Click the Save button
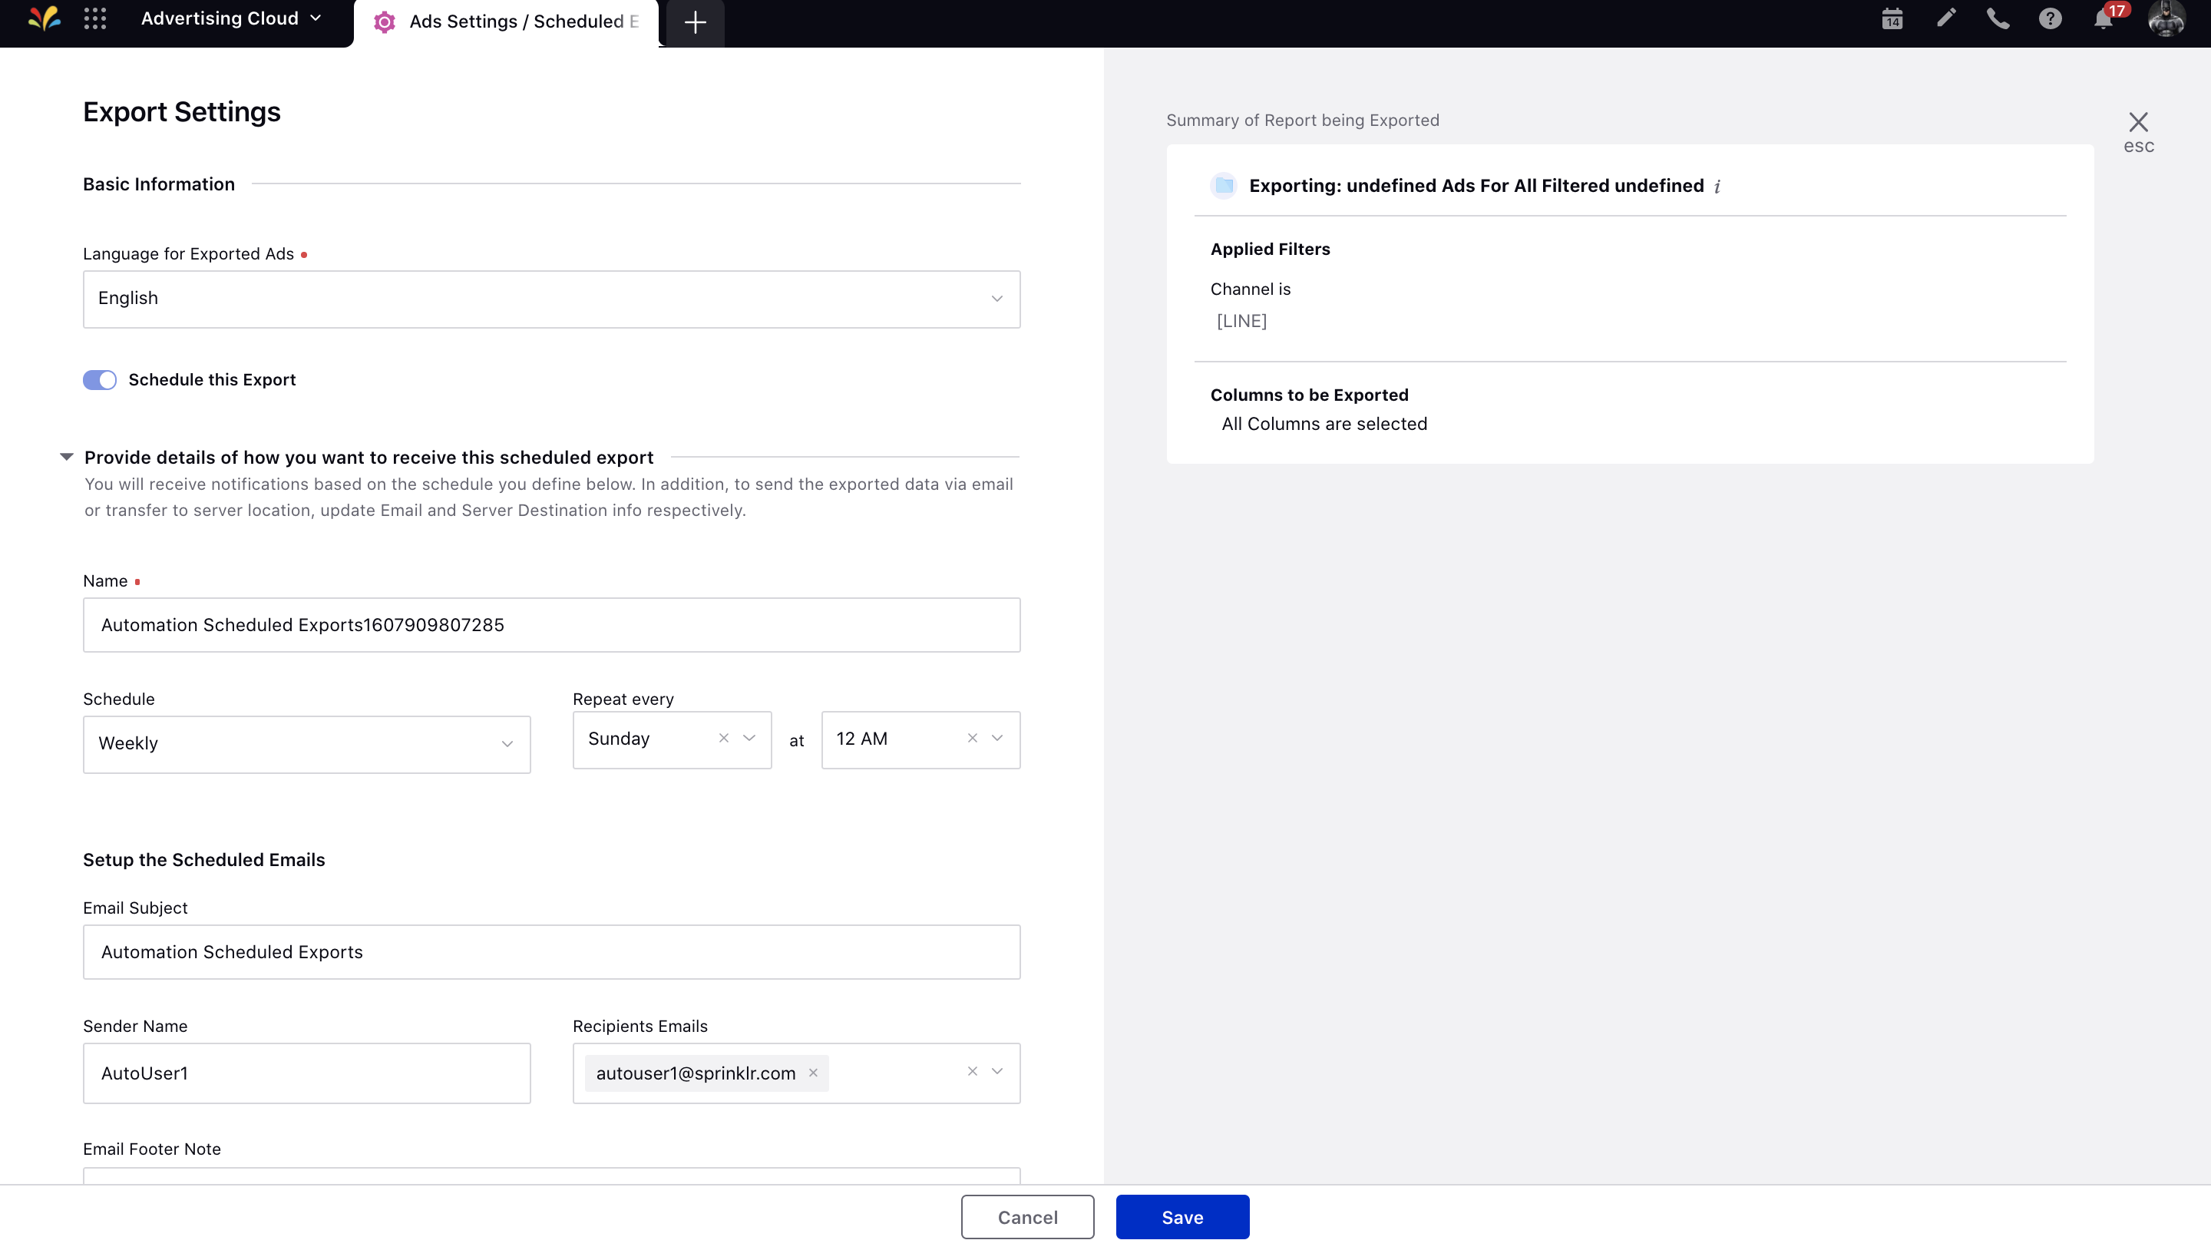The height and width of the screenshot is (1250, 2211). pos(1183,1215)
